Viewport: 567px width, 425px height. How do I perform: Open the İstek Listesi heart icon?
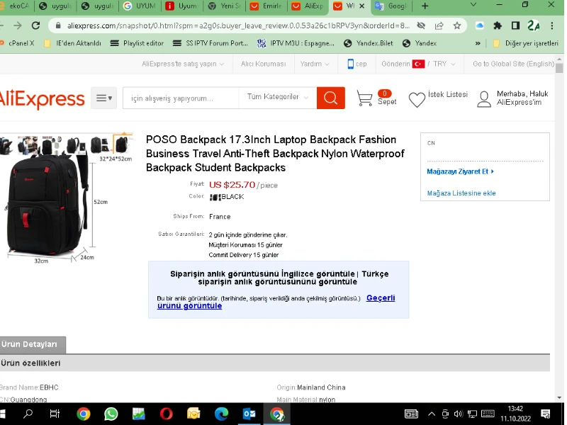coord(417,100)
